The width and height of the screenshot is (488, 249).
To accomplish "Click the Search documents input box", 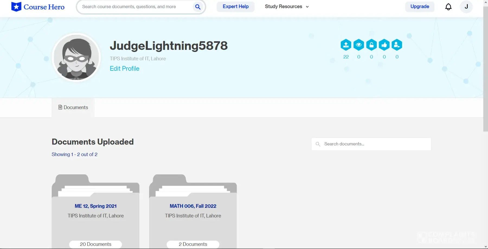I will 374,144.
